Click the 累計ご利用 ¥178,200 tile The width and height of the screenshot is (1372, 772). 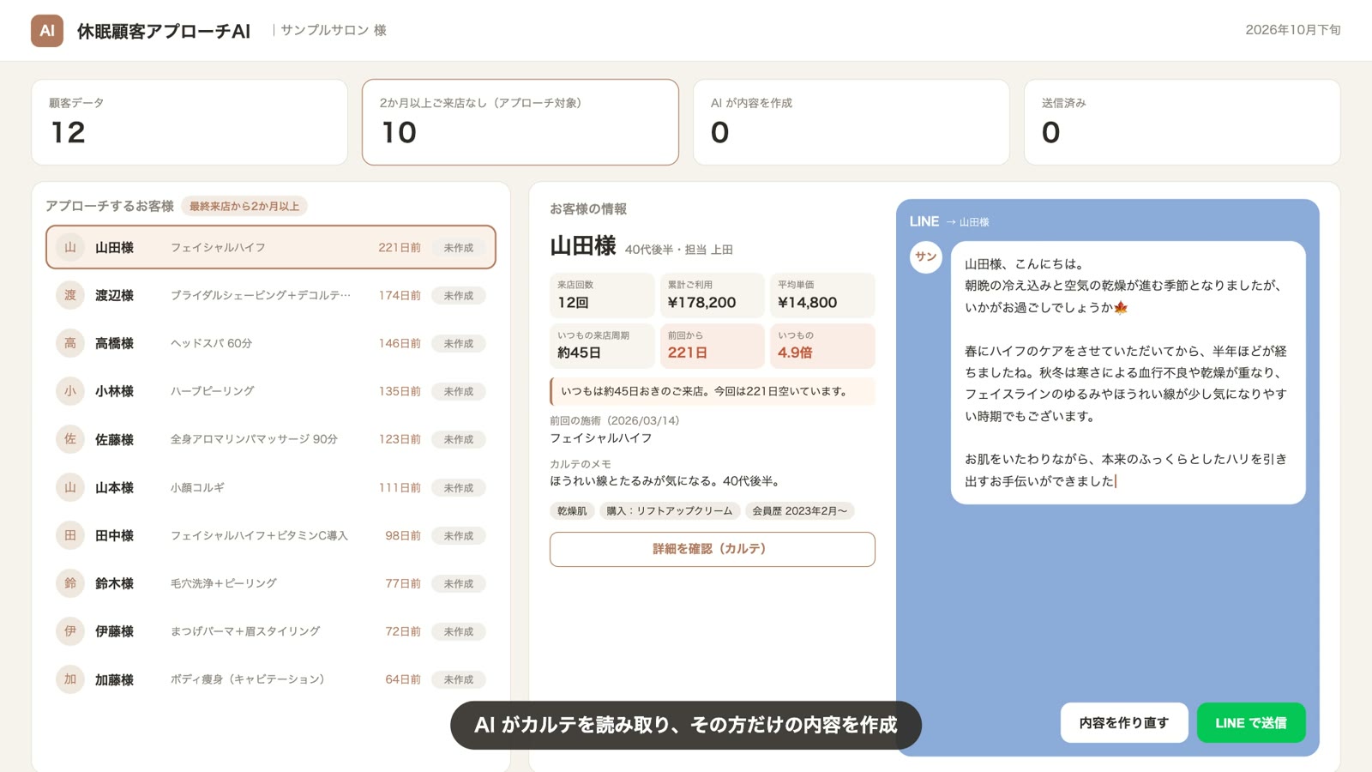coord(712,295)
